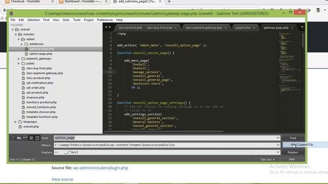Change PHP syntax in status bar
The height and width of the screenshot is (184, 328).
[292, 159]
